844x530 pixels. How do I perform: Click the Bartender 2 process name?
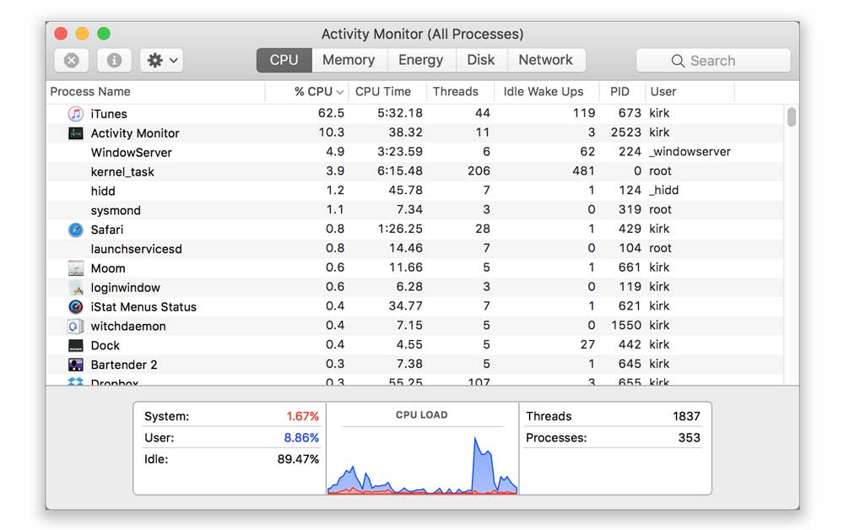[124, 365]
